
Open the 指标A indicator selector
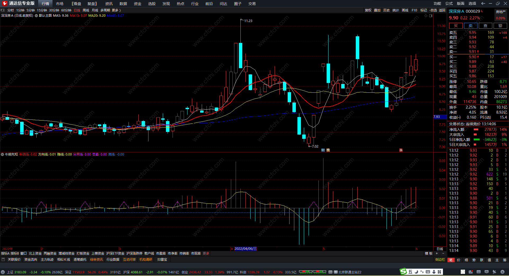5,253
